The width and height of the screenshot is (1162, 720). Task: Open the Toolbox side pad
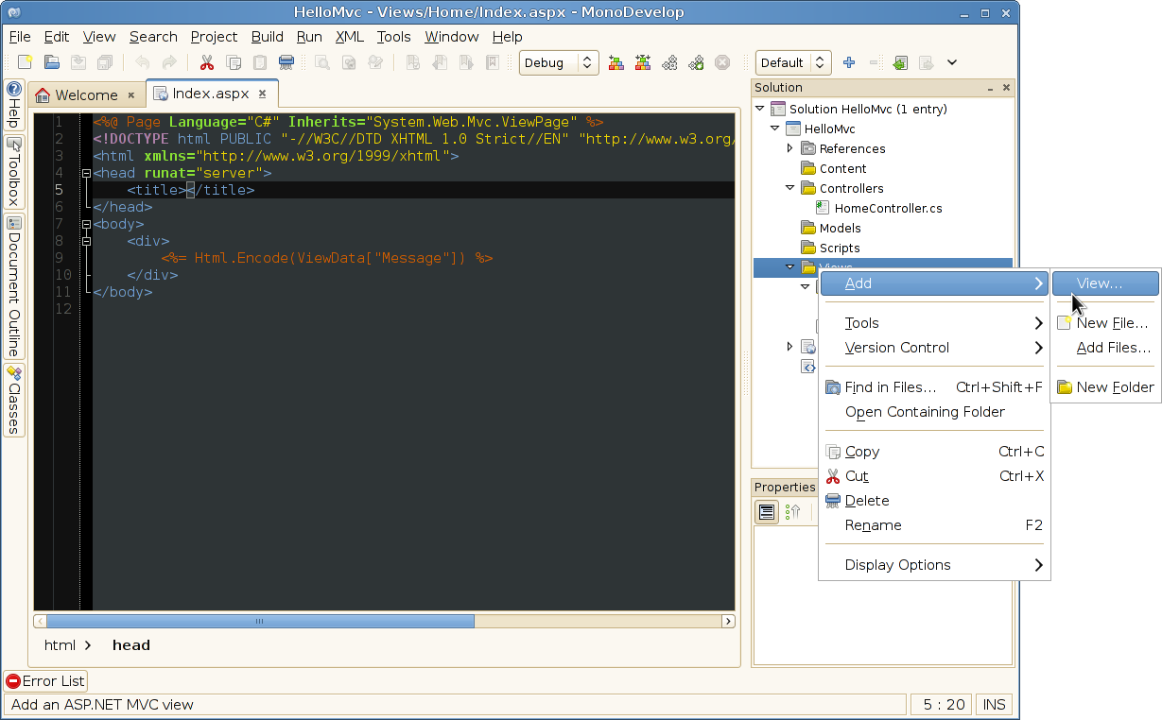14,172
